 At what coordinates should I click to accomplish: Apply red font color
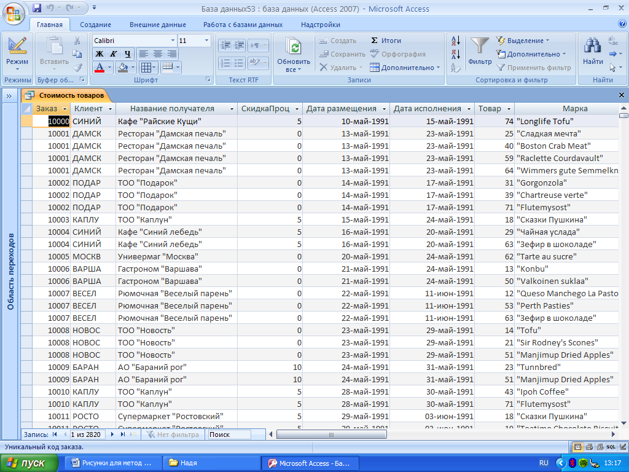click(100, 68)
